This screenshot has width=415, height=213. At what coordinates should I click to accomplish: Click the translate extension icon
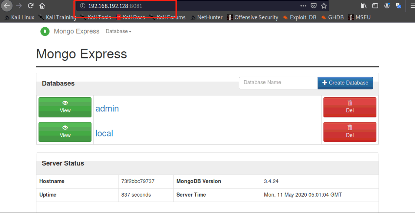[399, 6]
